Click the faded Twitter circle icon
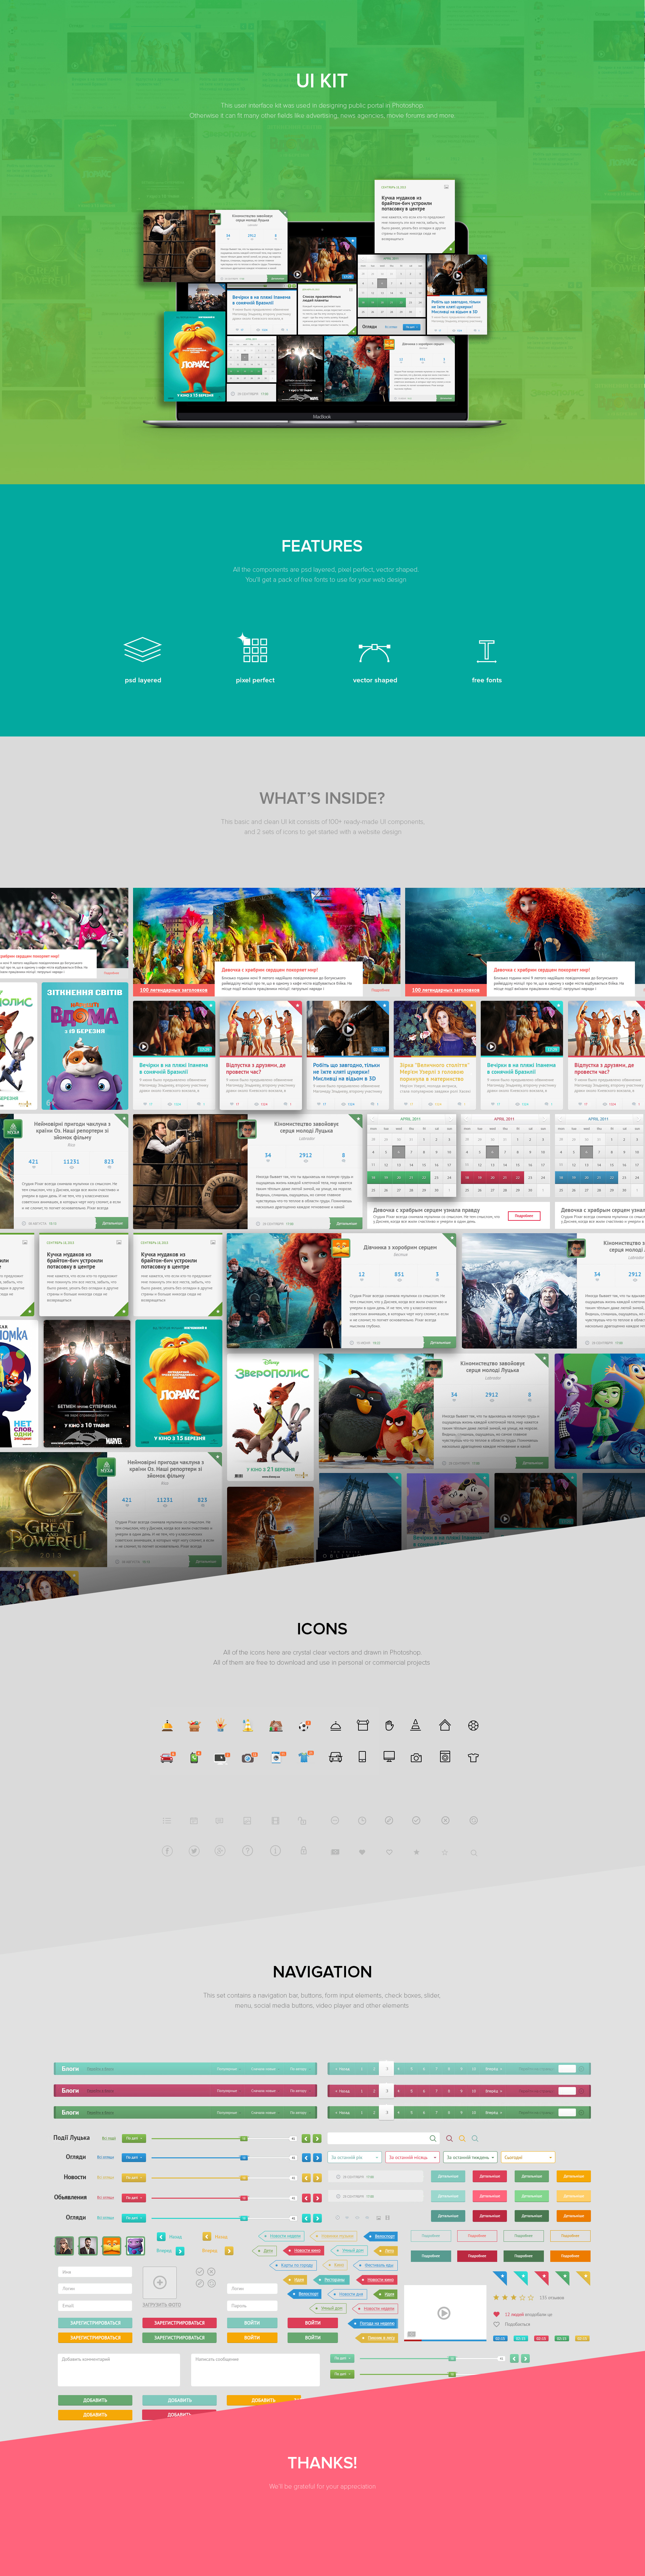Screen dimensions: 645x2576 coord(195,1851)
